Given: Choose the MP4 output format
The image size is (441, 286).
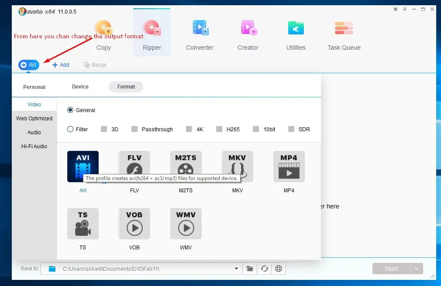Looking at the screenshot, I should (x=289, y=166).
